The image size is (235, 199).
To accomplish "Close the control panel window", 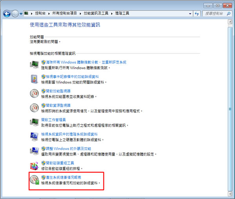I will click(x=228, y=6).
